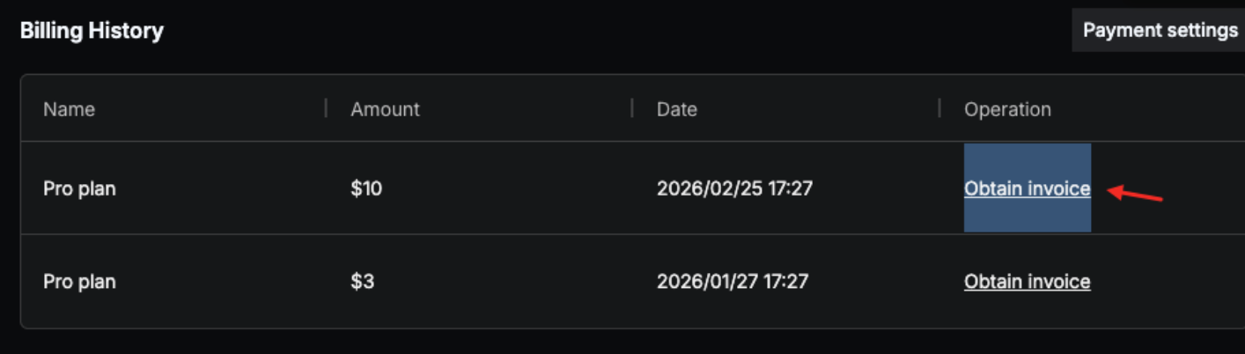
Task: Obtain invoice for the $3 Pro plan
Action: click(1027, 282)
